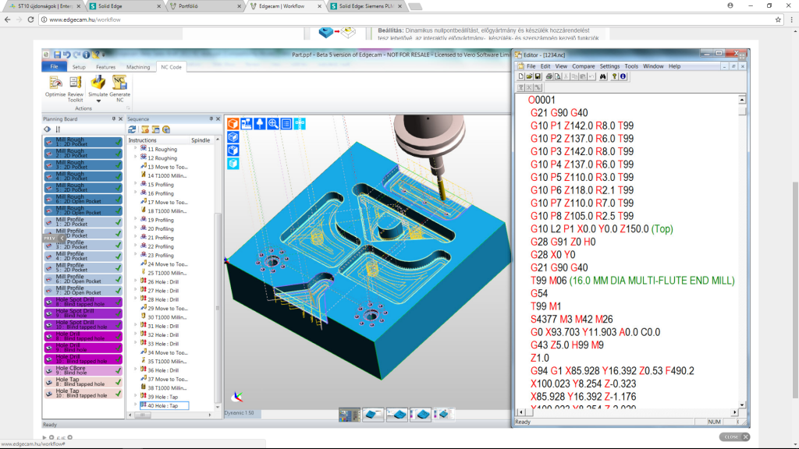The width and height of the screenshot is (799, 449).
Task: Create a new file in the Editor toolbar
Action: (x=520, y=76)
